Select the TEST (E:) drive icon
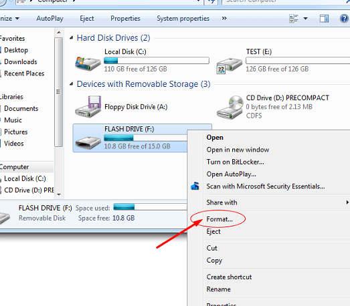The height and width of the screenshot is (306, 350). [229, 65]
